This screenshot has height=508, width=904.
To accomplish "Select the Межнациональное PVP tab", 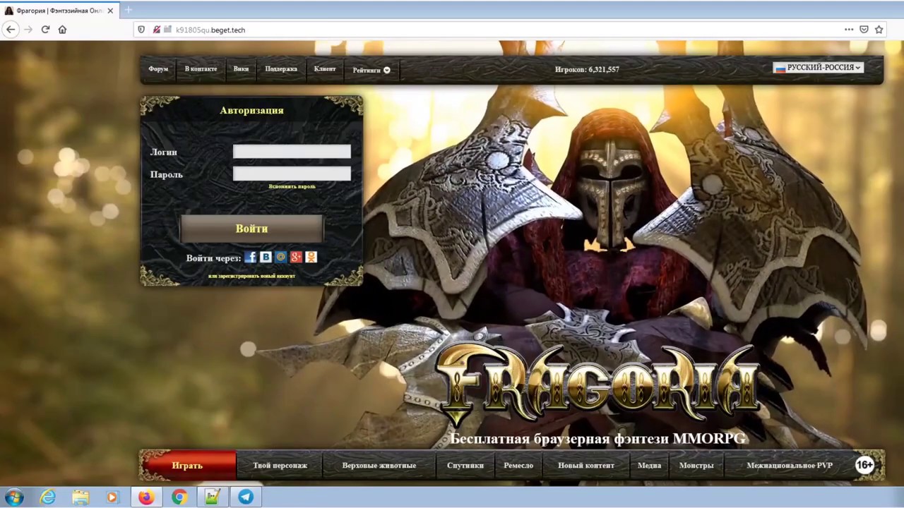I will pyautogui.click(x=790, y=466).
